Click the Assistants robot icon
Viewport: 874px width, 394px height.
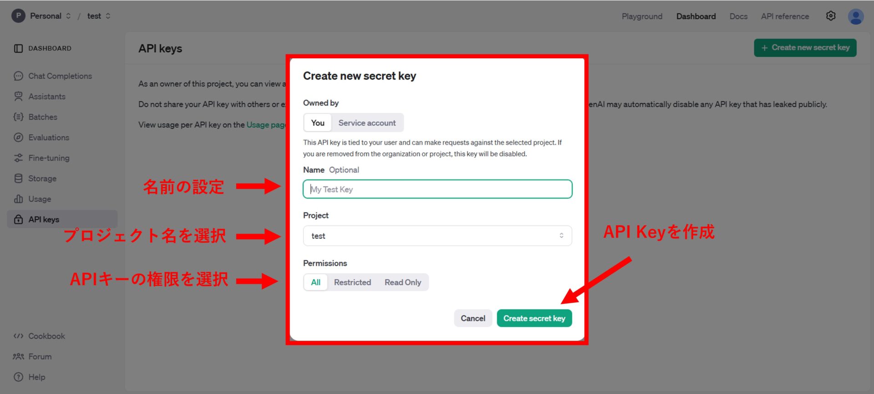tap(18, 96)
